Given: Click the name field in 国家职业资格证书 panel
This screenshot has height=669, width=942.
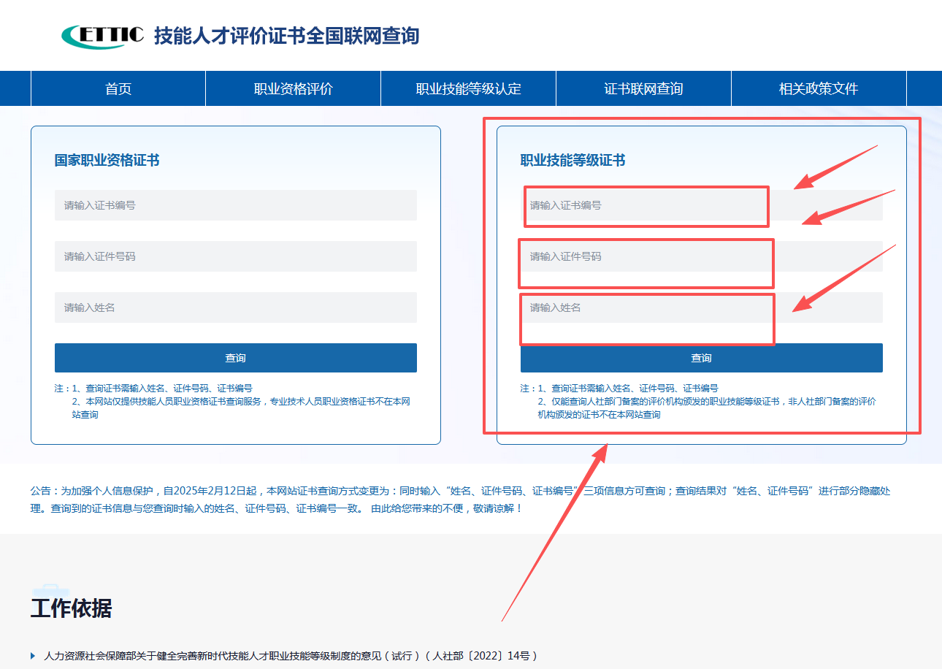Looking at the screenshot, I should click(235, 307).
